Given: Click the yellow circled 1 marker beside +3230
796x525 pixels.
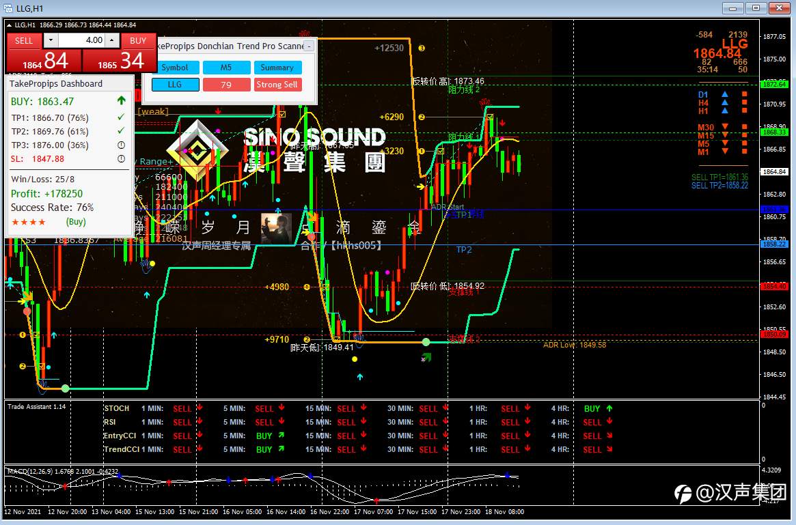Looking at the screenshot, I should (422, 151).
